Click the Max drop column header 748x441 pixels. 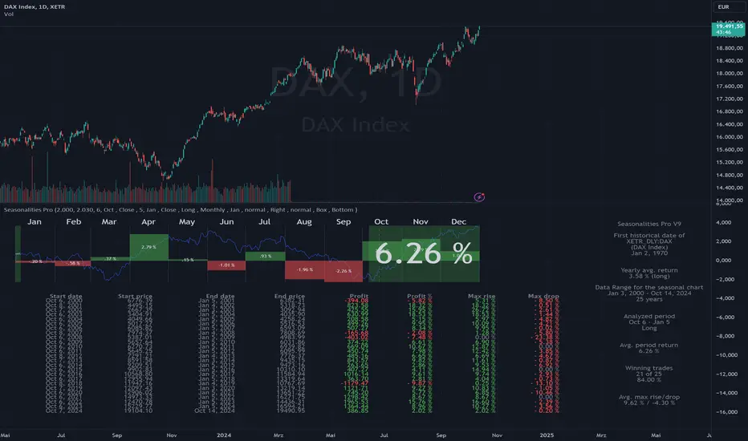pos(543,296)
